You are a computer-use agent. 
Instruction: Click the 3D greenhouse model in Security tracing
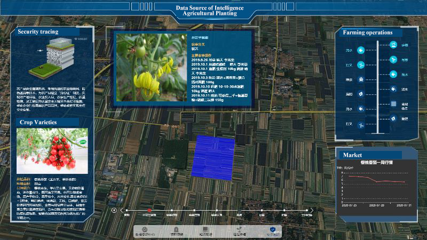click(52, 58)
